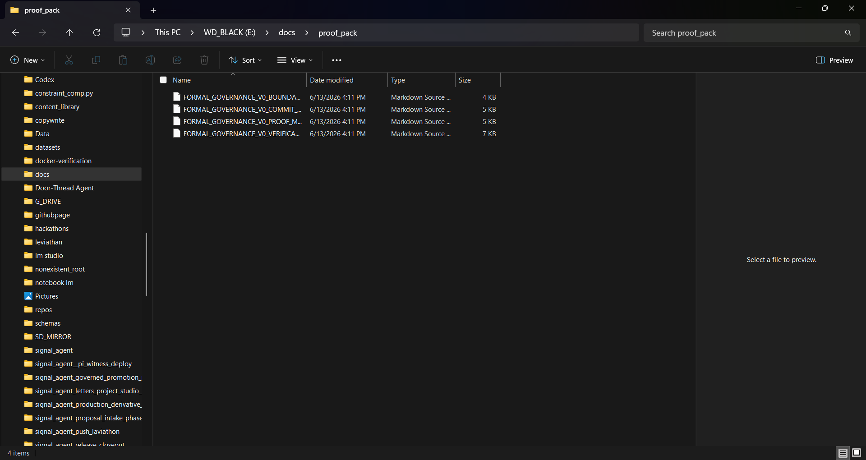Image resolution: width=866 pixels, height=460 pixels.
Task: Open the Sort dropdown menu
Action: pos(245,60)
